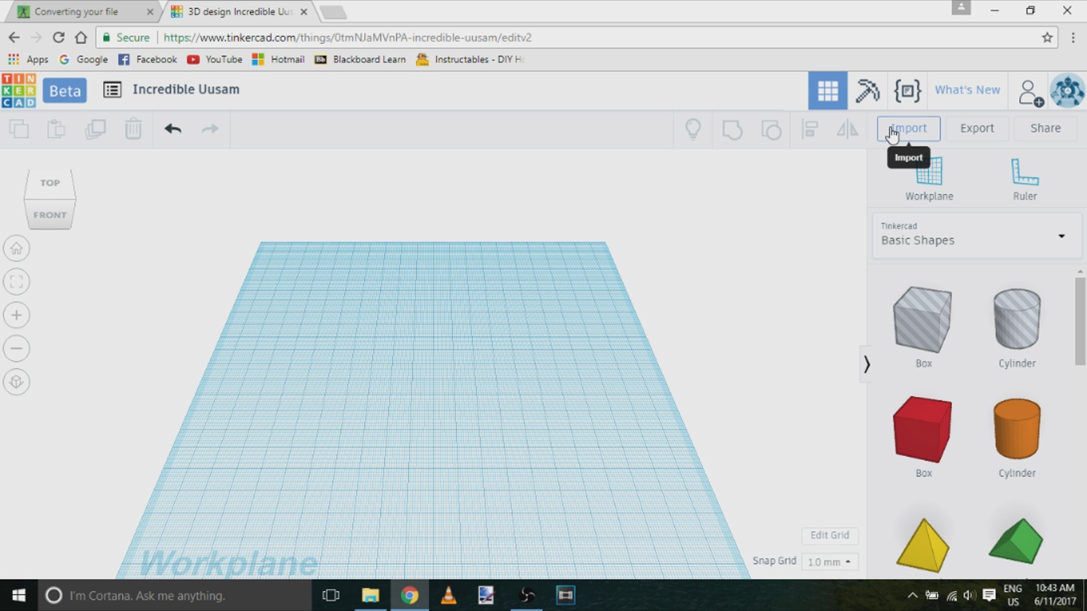Switch to the Converting your file tab
This screenshot has width=1087, height=611.
point(76,11)
